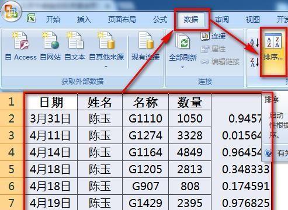Screen dimensions: 288x210
Task: Import data from Access
Action: coord(21,46)
